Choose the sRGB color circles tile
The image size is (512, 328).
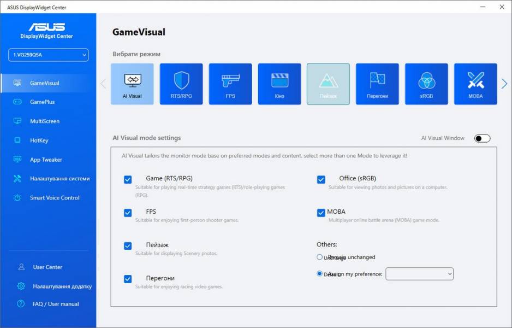pyautogui.click(x=426, y=84)
